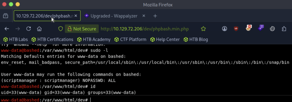This screenshot has width=292, height=102.
Task: Click the 'env_reset, mail_badpass' output line
Action: [145, 62]
